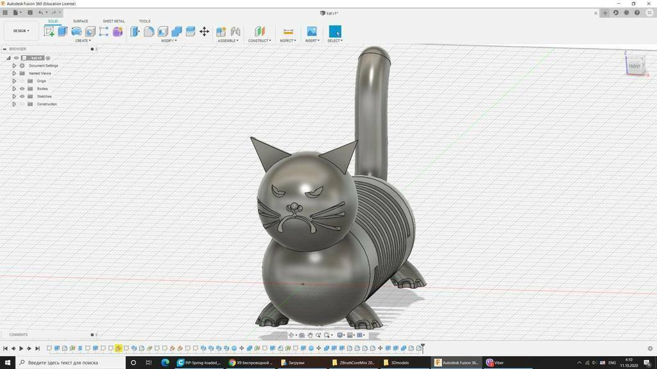Click the DESIGN workspace button

coord(20,30)
